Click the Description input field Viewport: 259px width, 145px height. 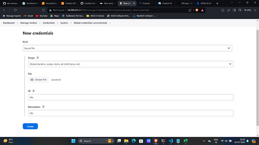(131, 113)
